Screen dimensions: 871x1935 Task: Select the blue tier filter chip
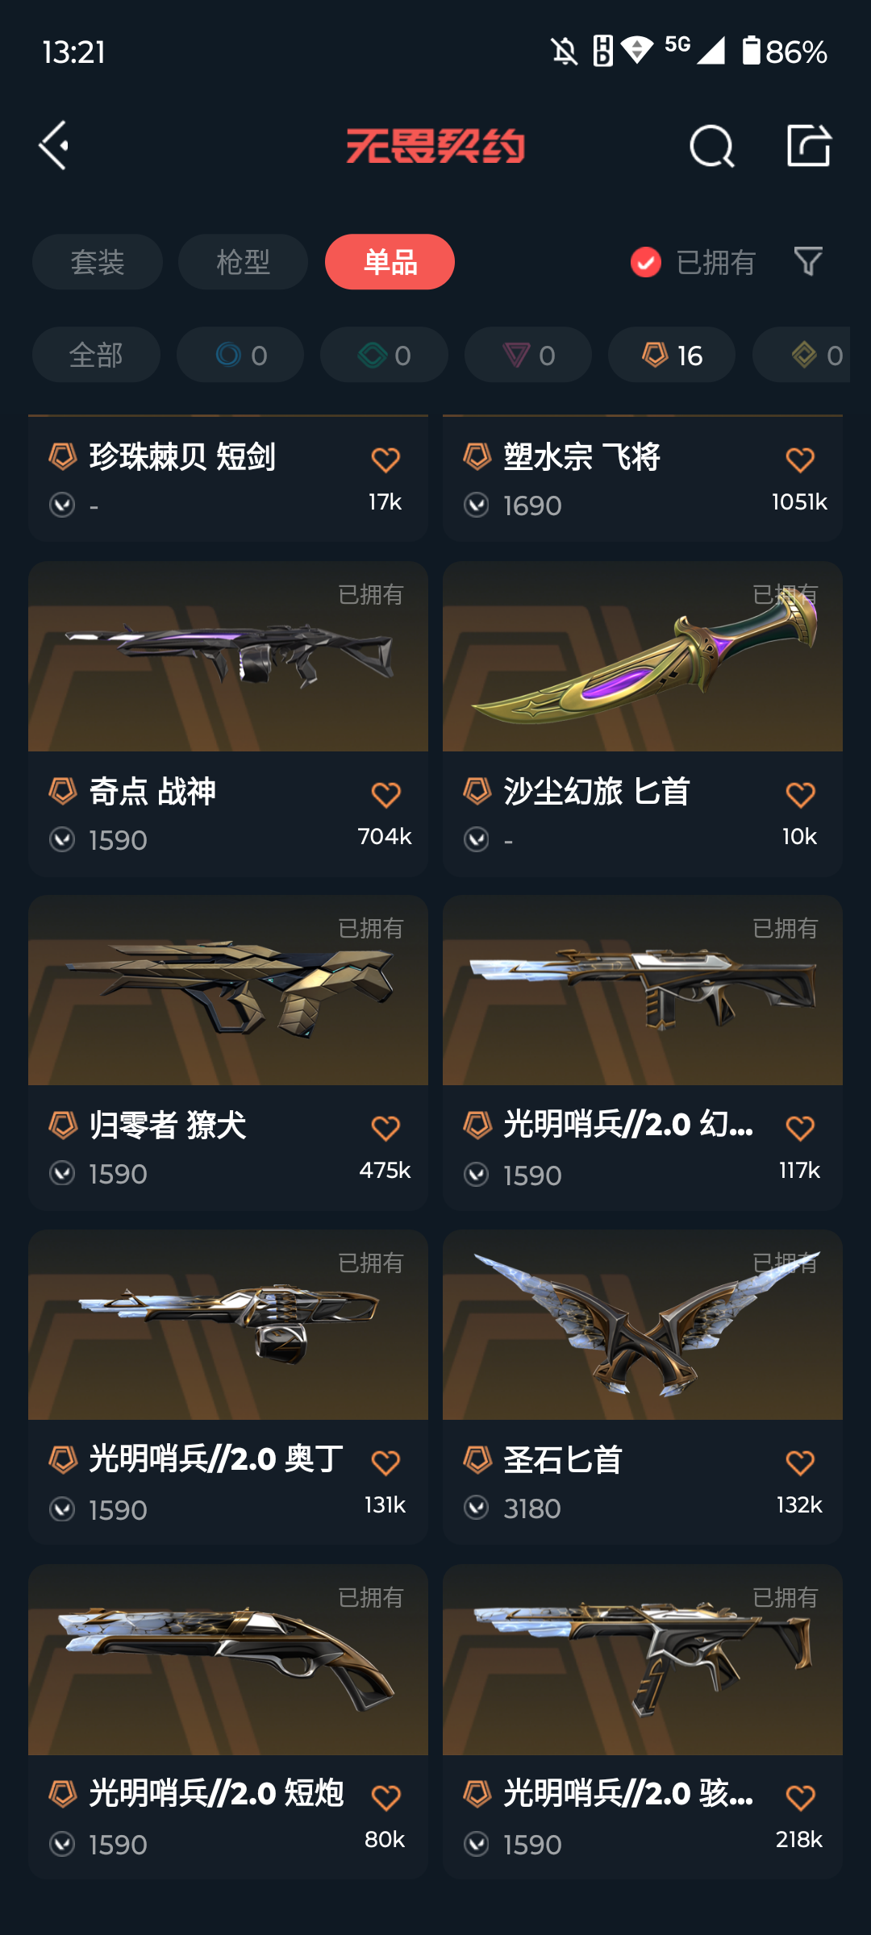point(240,355)
